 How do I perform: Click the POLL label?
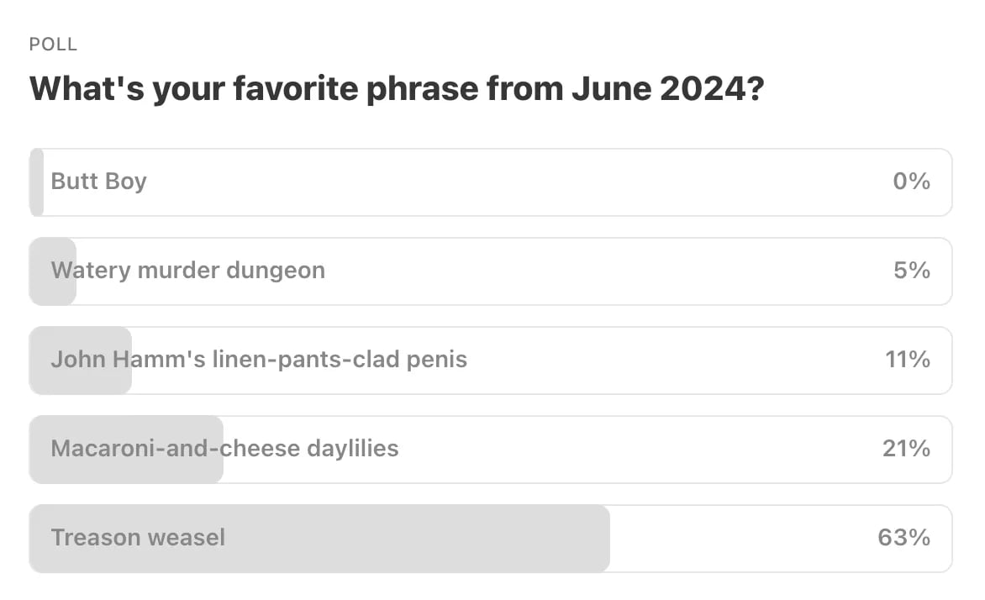click(54, 45)
